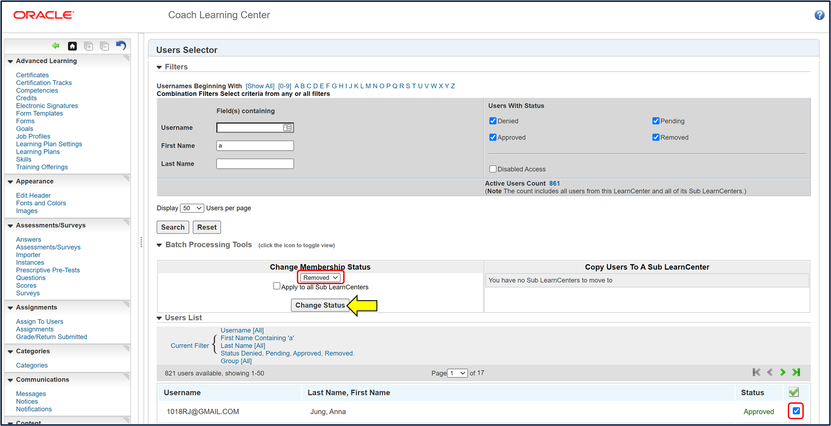Open the Users per page dropdown

[x=192, y=208]
